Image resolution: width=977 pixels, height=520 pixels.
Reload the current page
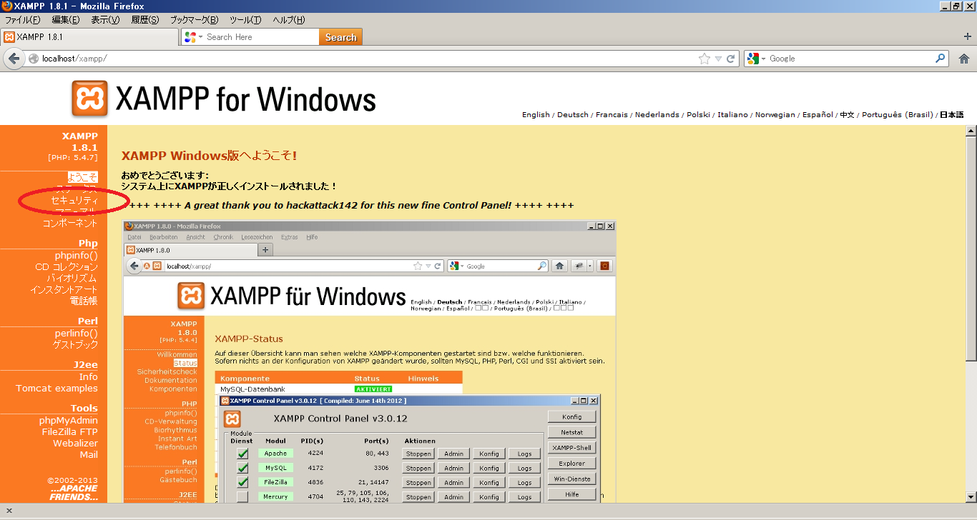[731, 59]
